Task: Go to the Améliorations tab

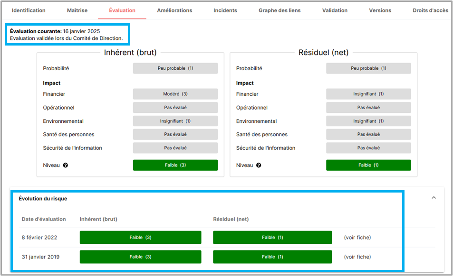Action: (174, 10)
